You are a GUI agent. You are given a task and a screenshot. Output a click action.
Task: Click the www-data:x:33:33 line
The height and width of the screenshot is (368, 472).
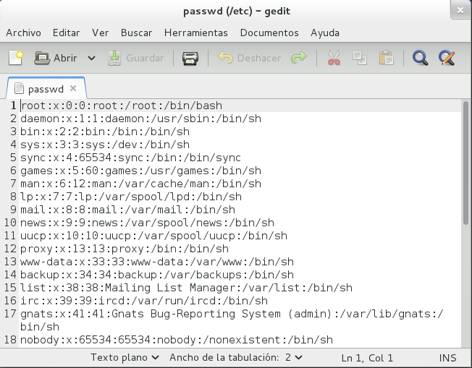click(157, 262)
